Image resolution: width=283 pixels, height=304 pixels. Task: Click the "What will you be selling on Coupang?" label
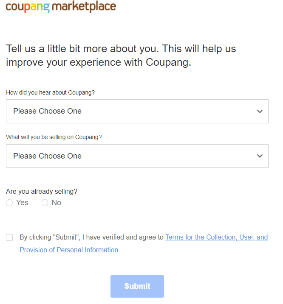(54, 137)
